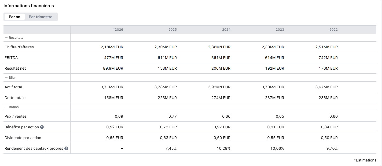This screenshot has width=382, height=166.
Task: Switch to Par trimestre view
Action: 41,17
